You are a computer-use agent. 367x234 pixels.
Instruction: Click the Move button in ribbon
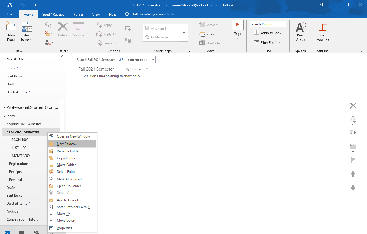pyautogui.click(x=209, y=25)
